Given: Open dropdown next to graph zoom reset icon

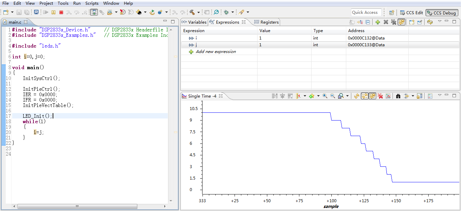Looking at the screenshot, I should [347, 96].
